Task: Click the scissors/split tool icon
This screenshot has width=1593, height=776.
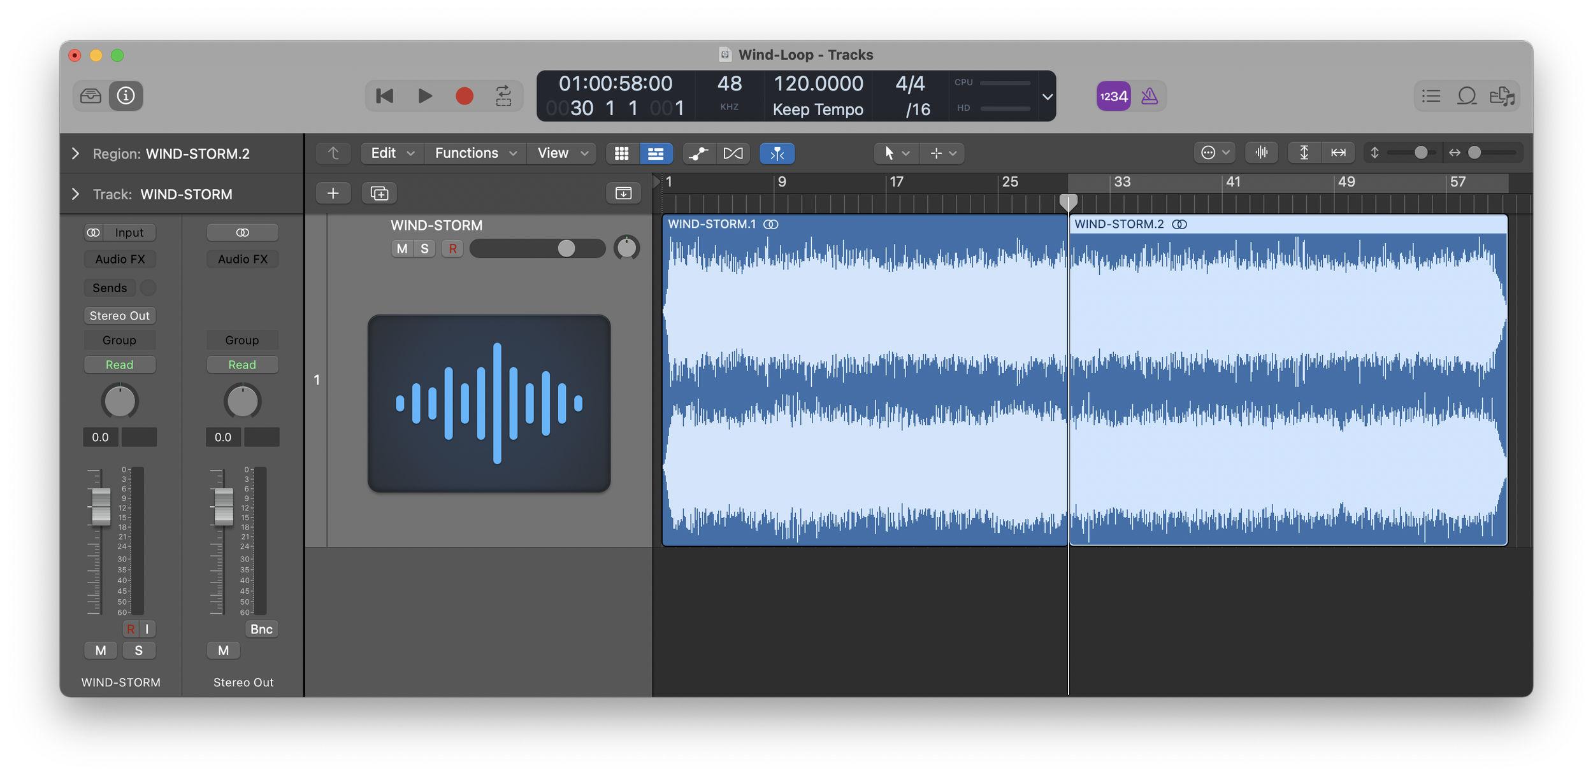Action: click(775, 153)
